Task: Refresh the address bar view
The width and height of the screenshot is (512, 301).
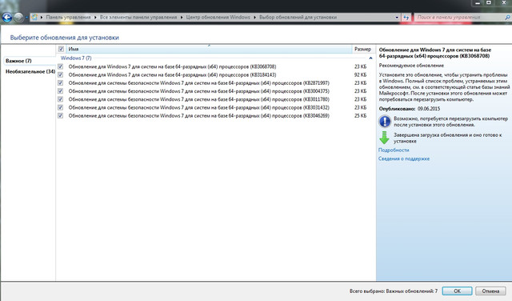Action: [406, 18]
